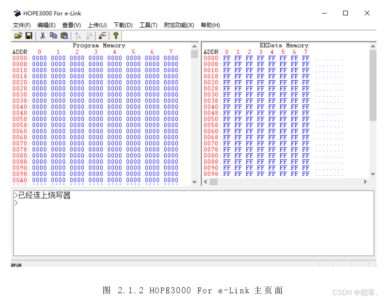The width and height of the screenshot is (384, 299).
Task: Open the 工具(T) menu
Action: [148, 25]
